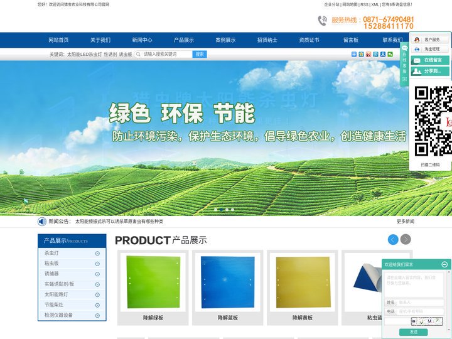Click the blue 搜索 search button

(200, 54)
